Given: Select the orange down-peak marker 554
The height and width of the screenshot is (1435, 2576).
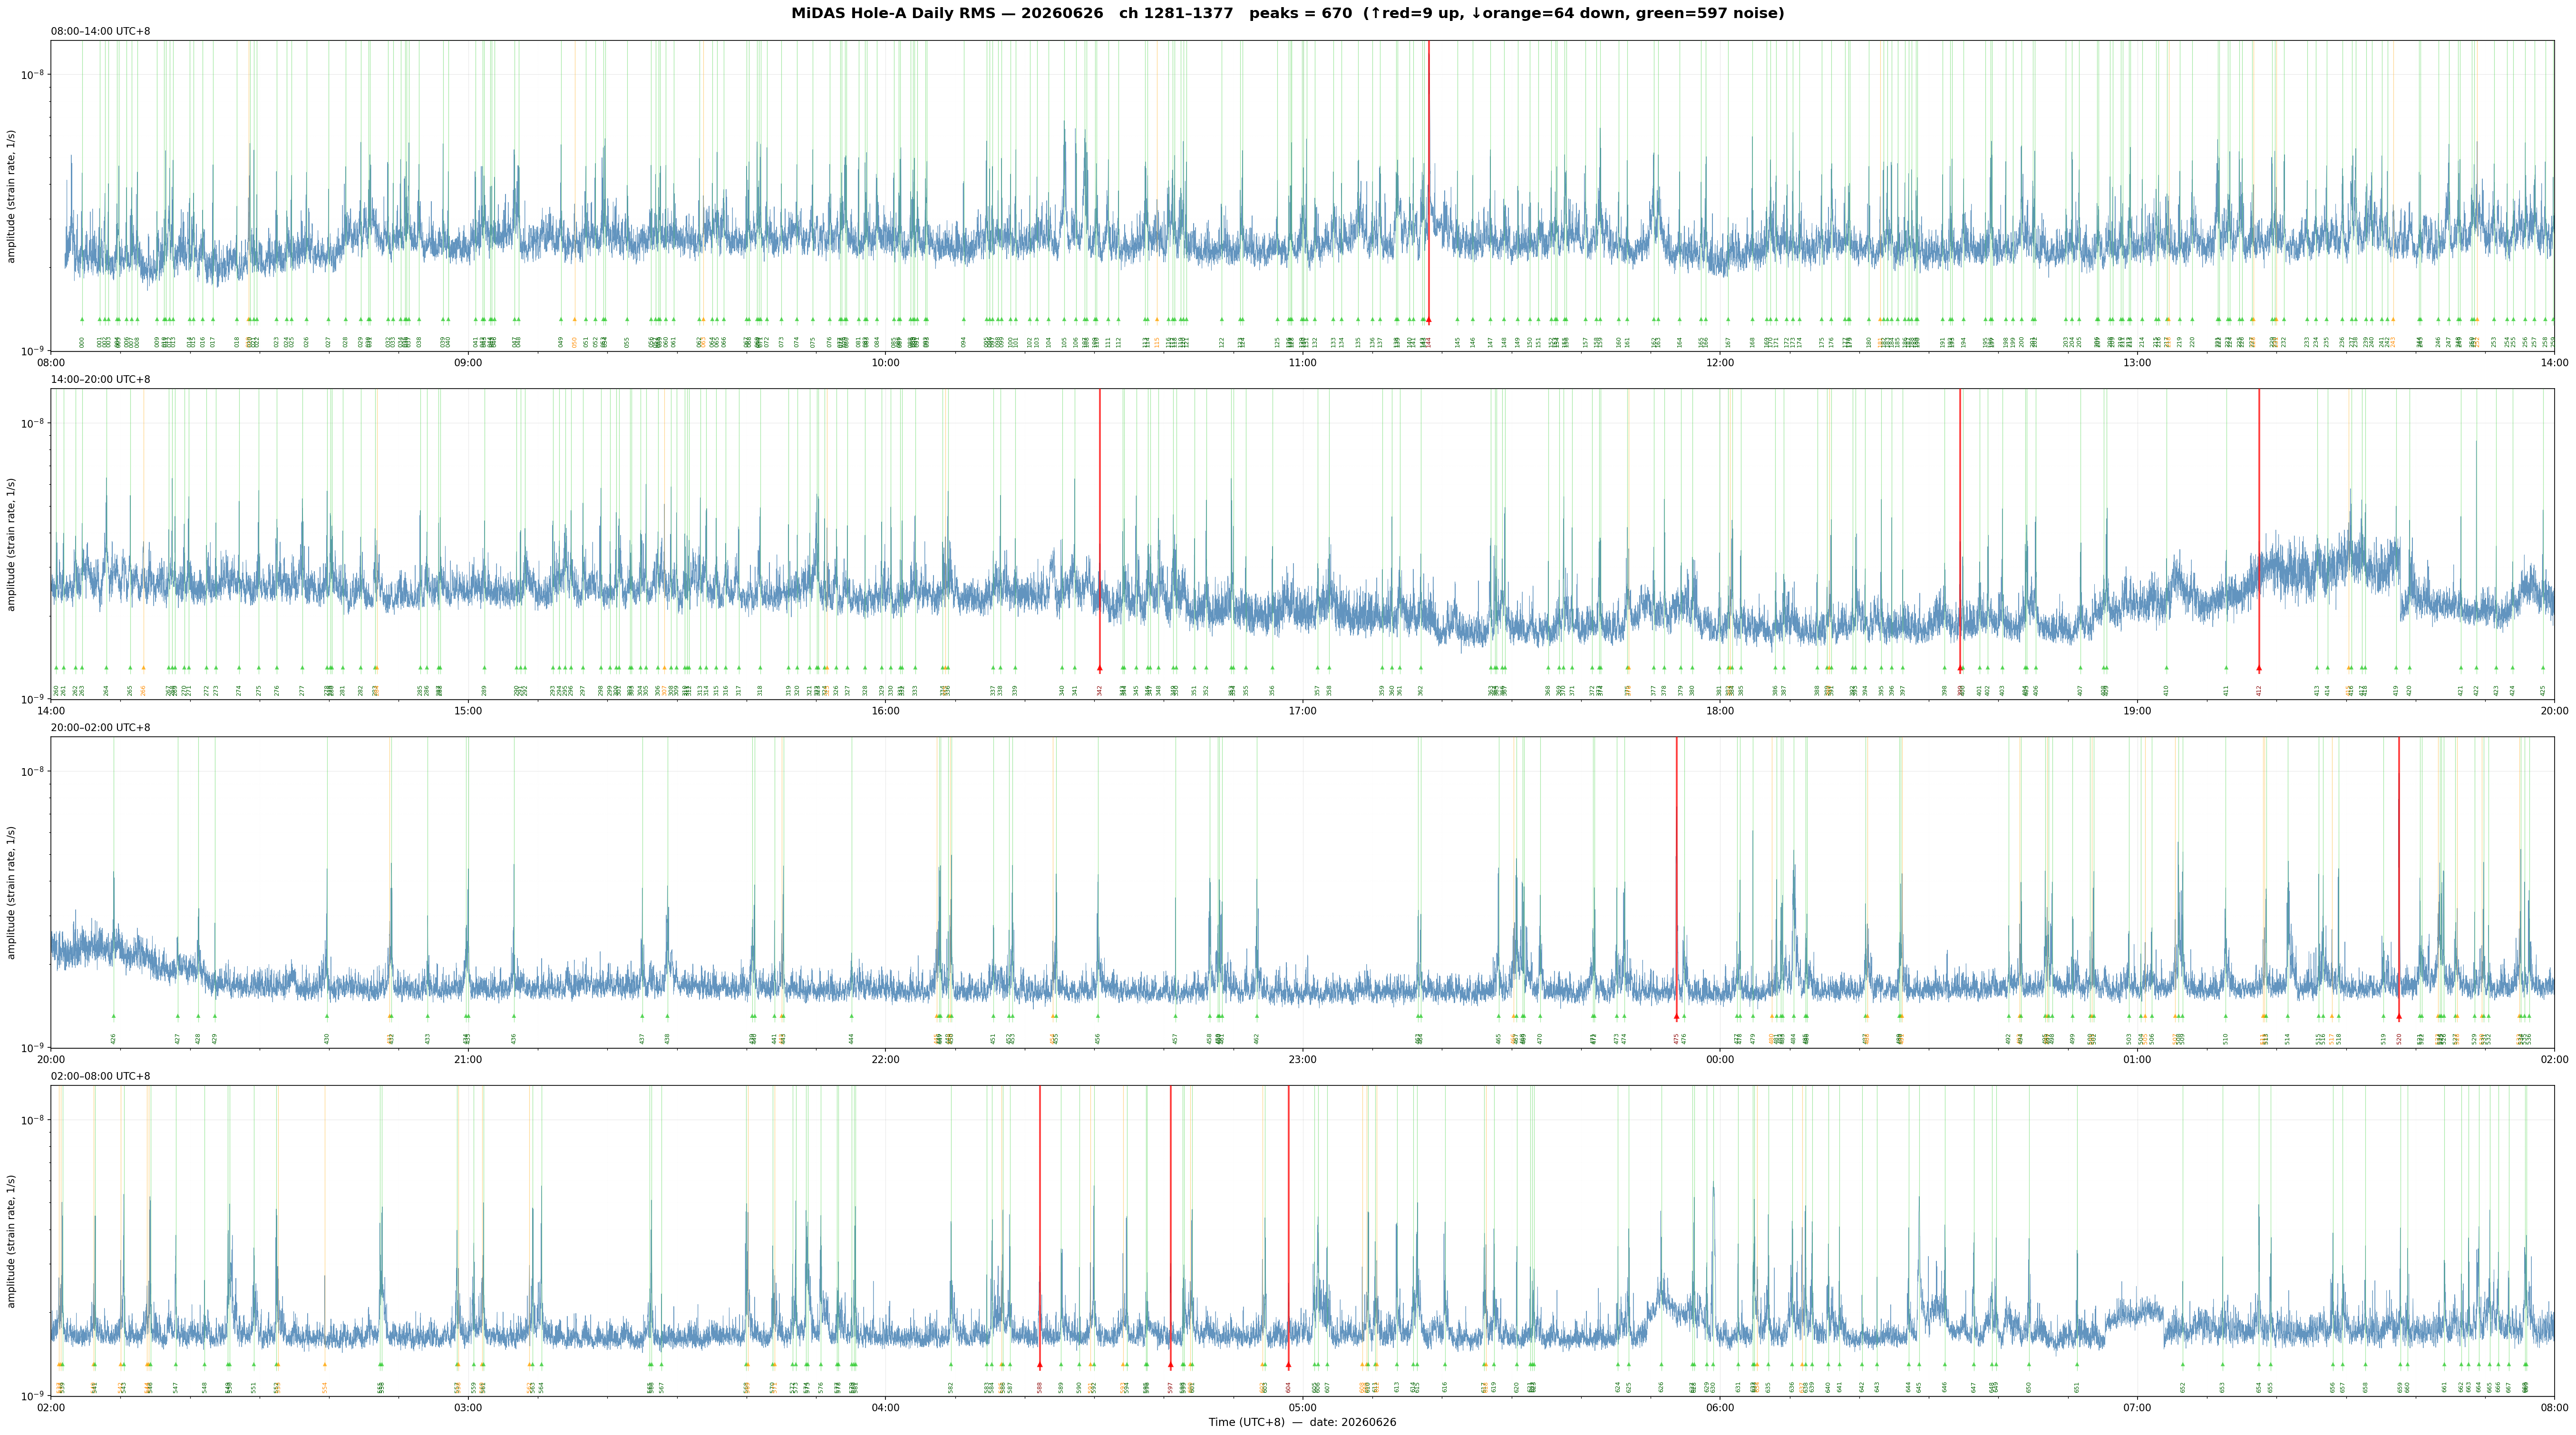Looking at the screenshot, I should coord(325,1365).
